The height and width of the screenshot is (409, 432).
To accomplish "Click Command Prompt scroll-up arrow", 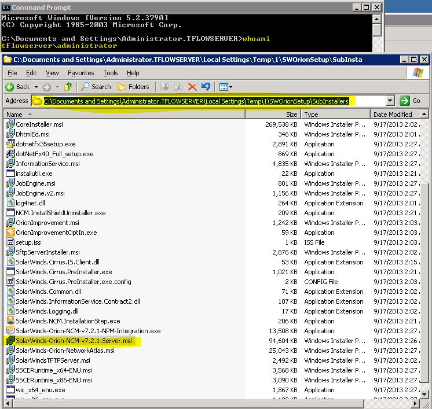I will click(x=376, y=19).
